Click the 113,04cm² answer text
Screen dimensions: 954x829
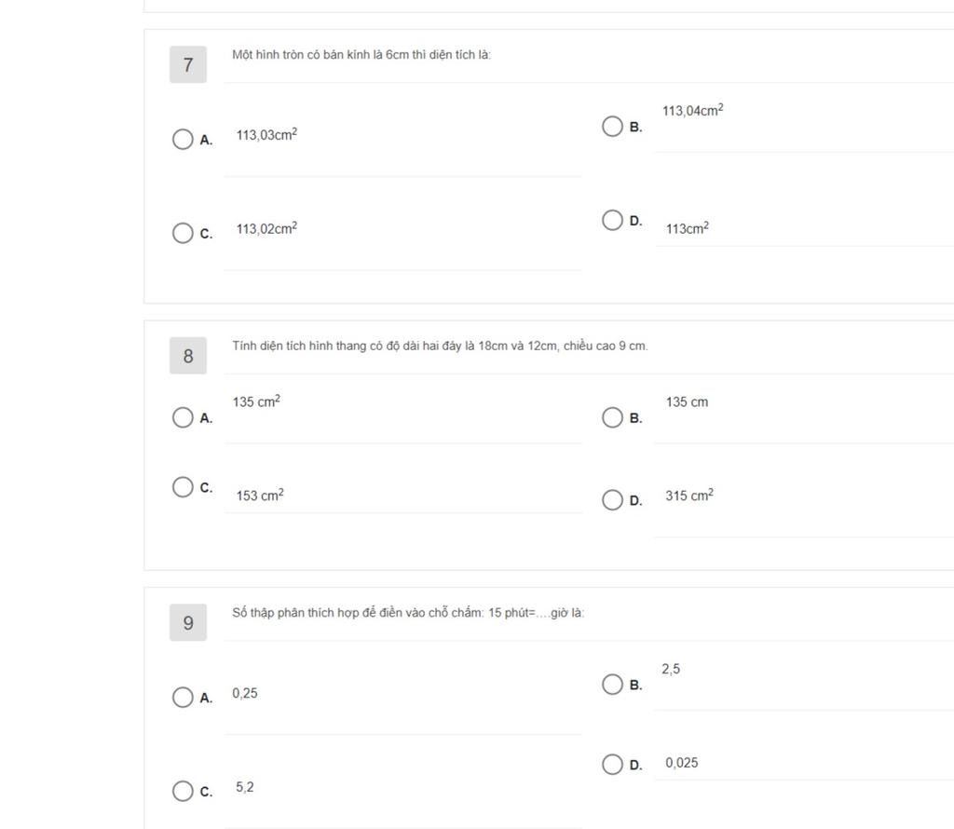[x=693, y=110]
